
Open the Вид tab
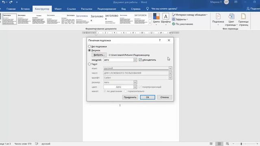tap(123, 9)
